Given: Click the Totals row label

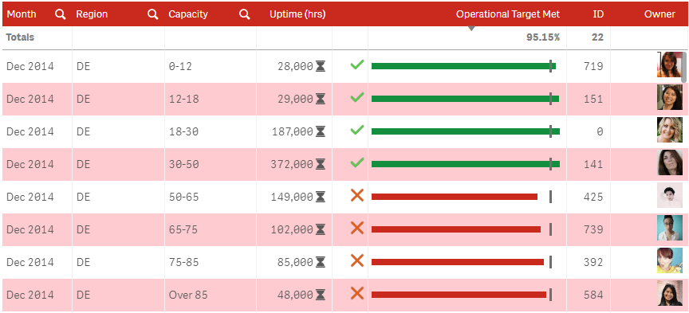Looking at the screenshot, I should (x=20, y=37).
